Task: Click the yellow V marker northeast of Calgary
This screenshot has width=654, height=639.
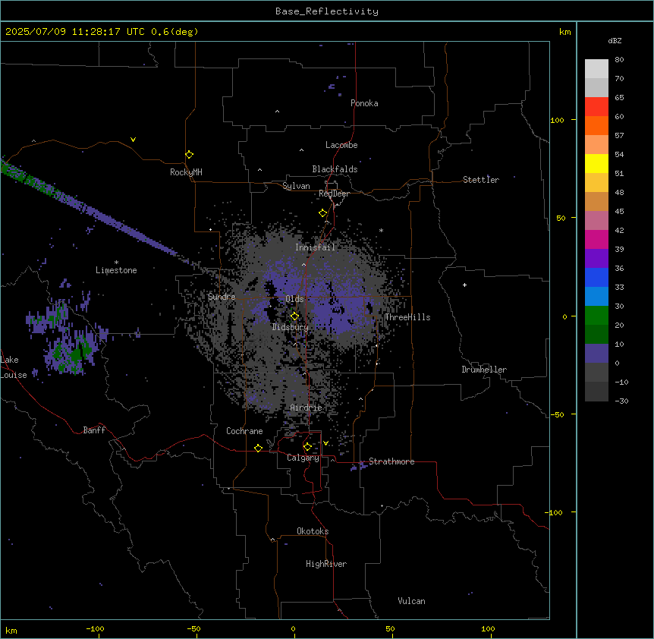Action: 325,443
